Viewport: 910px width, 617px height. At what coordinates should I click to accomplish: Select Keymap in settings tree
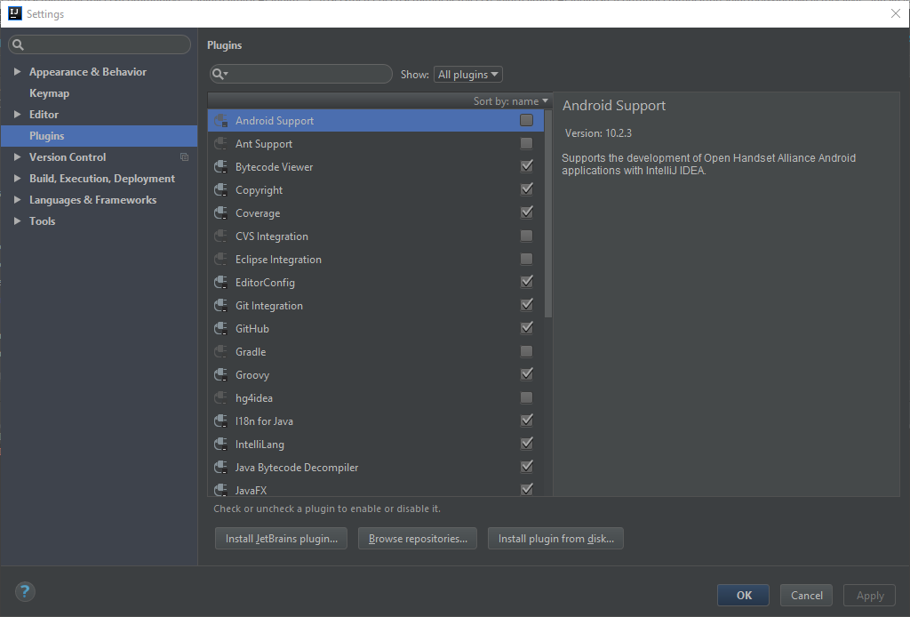click(50, 92)
